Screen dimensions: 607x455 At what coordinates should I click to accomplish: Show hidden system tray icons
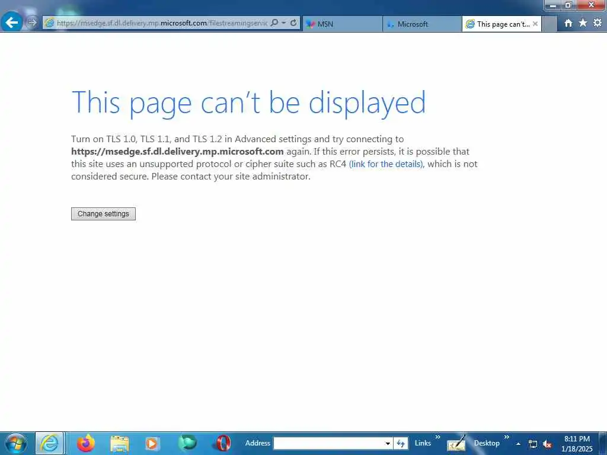[x=518, y=444]
